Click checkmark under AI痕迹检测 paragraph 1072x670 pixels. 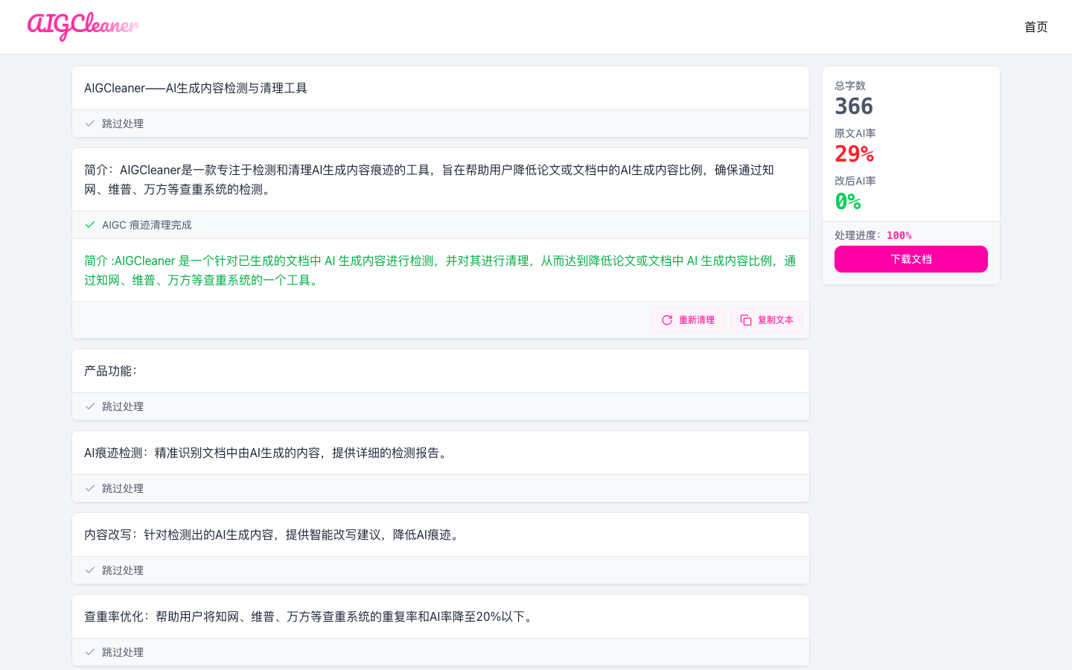(90, 488)
